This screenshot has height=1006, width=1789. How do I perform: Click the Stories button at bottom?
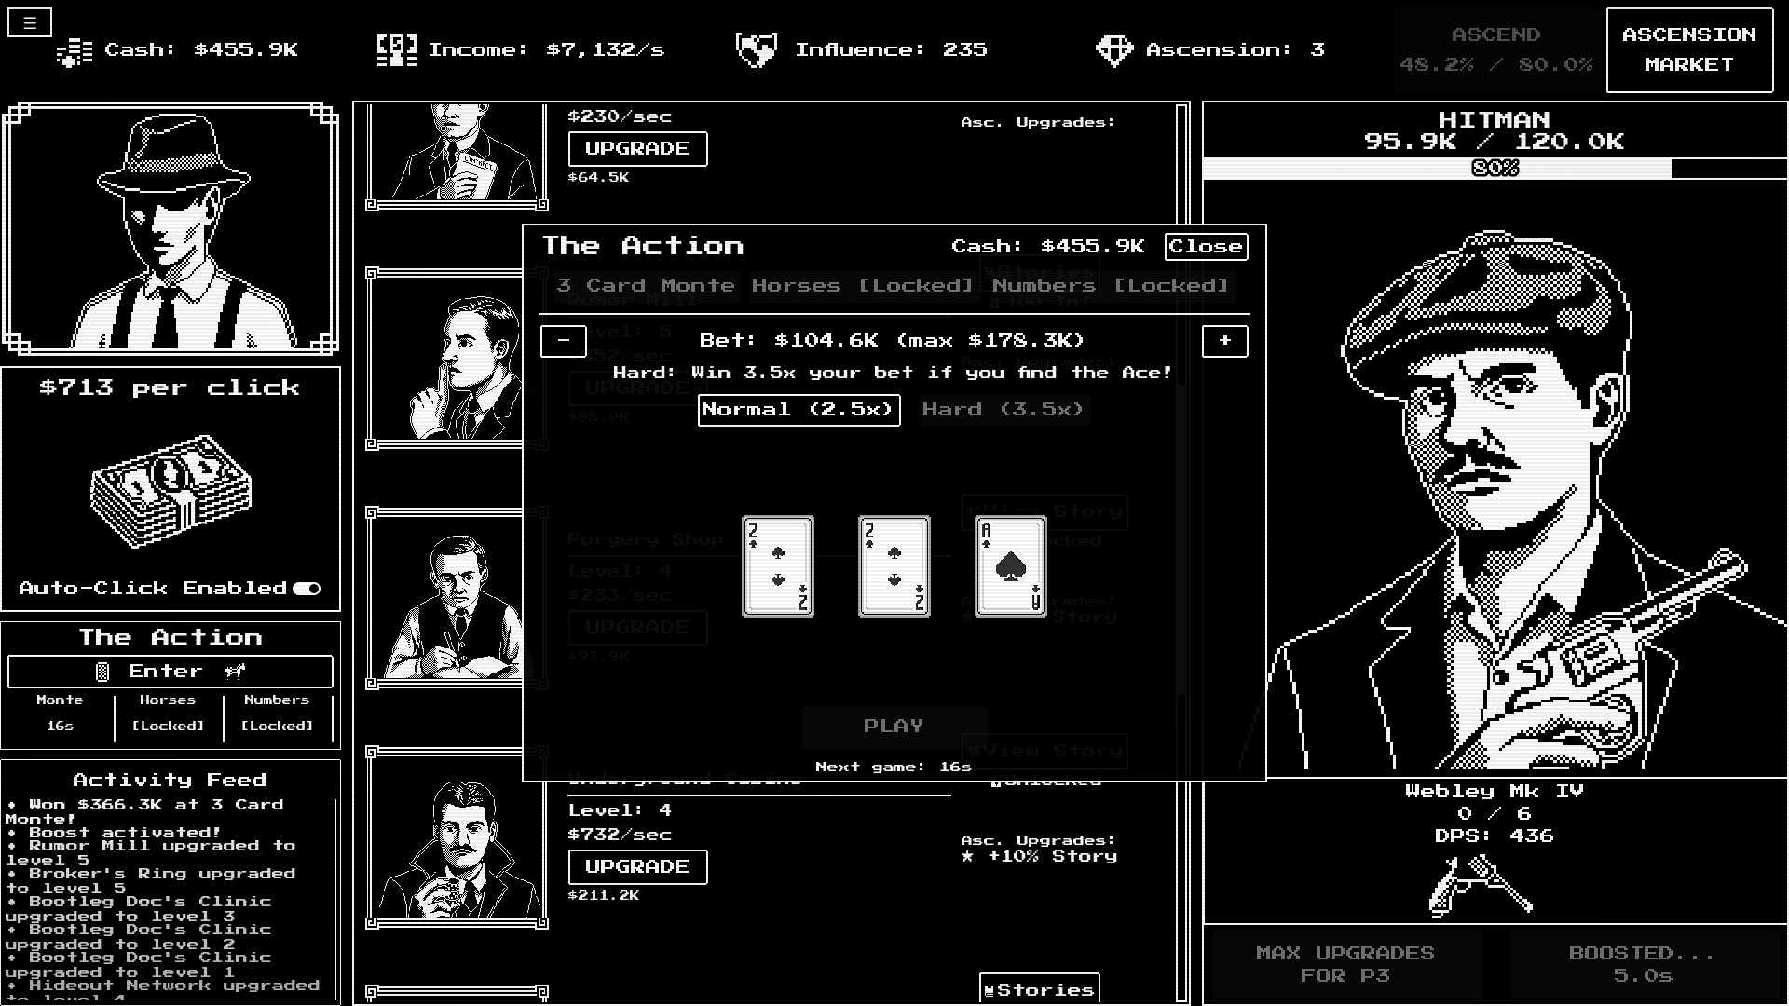tap(1040, 990)
